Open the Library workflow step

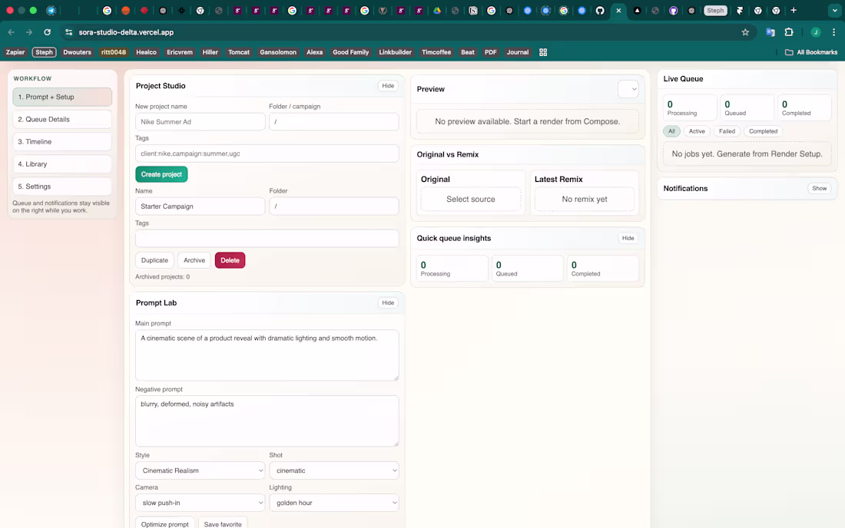pos(62,164)
